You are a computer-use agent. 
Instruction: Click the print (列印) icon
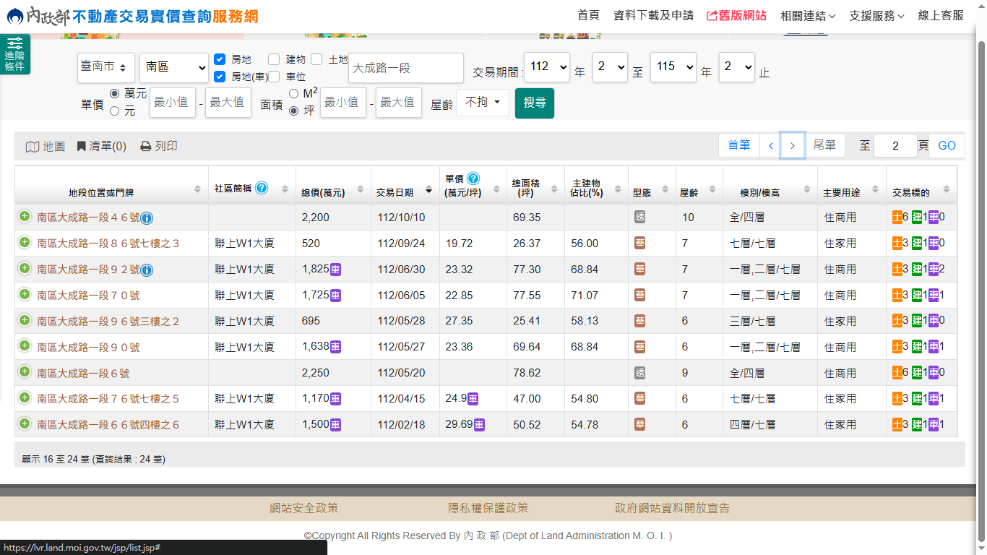pos(145,147)
